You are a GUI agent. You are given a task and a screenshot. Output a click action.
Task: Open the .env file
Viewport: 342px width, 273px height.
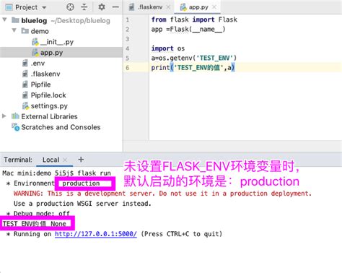point(38,64)
